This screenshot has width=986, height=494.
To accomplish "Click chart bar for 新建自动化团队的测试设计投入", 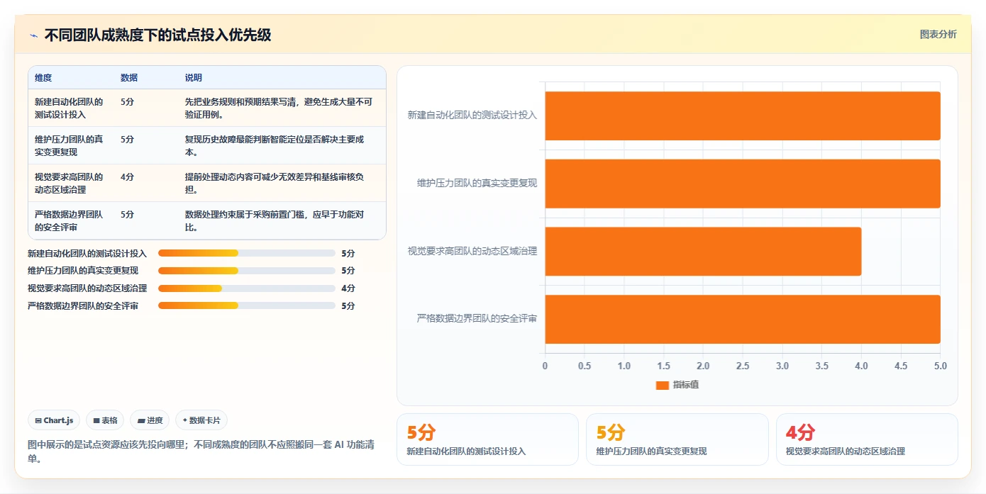I will click(x=743, y=116).
